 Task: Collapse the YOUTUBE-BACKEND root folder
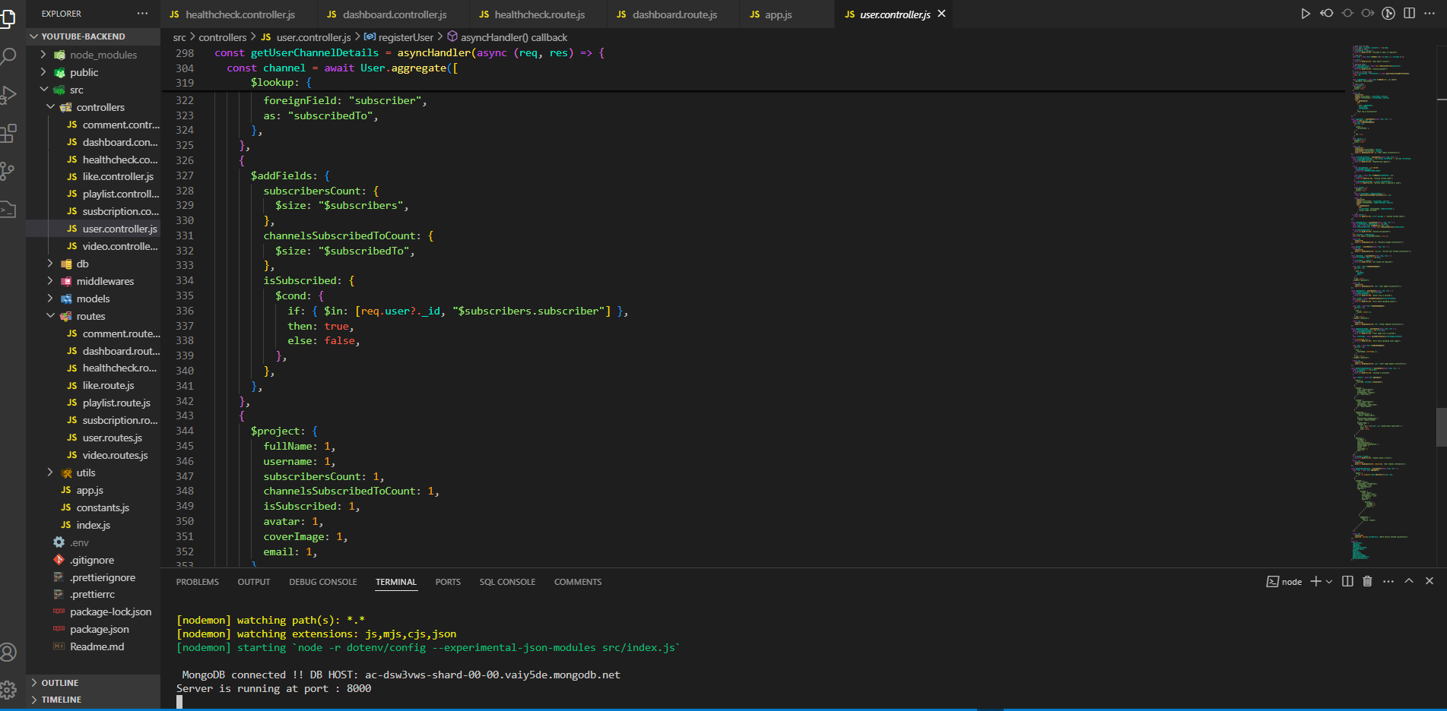coord(93,36)
